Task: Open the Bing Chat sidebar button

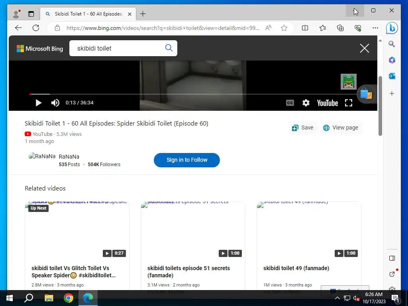Action: coord(392,28)
